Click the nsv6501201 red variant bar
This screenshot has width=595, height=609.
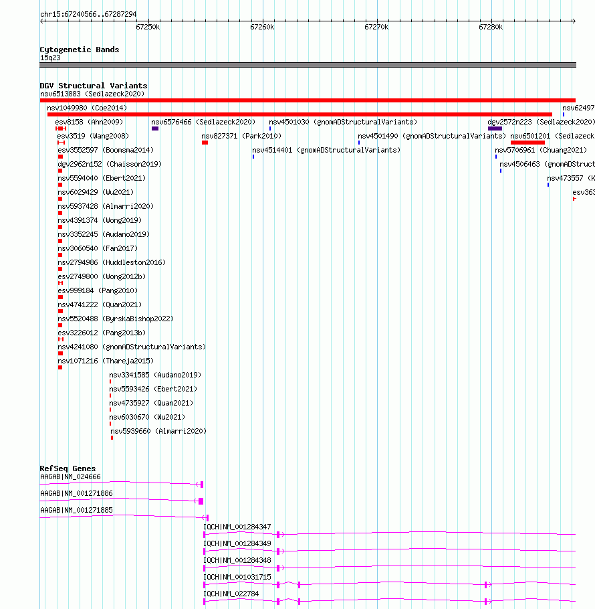point(527,143)
